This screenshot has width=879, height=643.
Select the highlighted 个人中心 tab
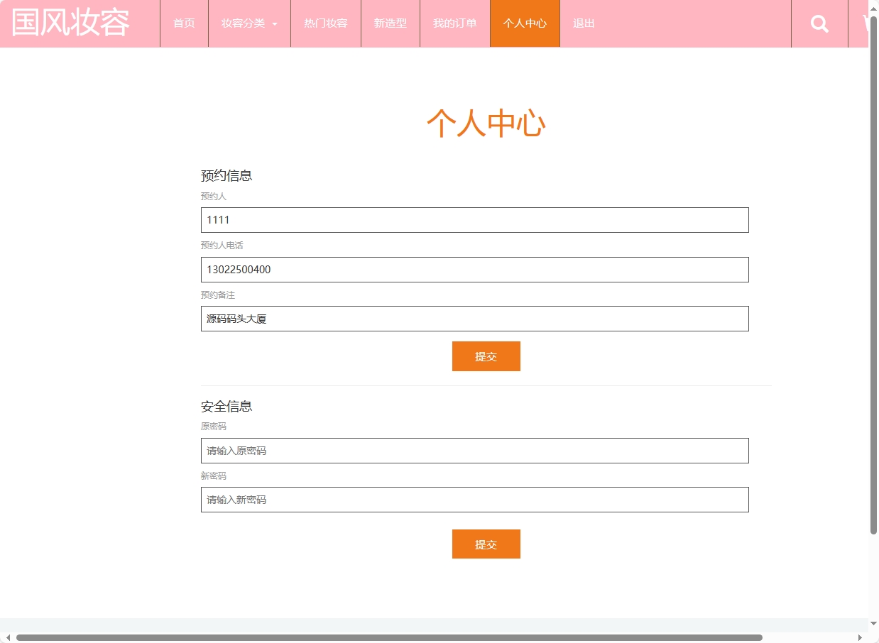525,23
